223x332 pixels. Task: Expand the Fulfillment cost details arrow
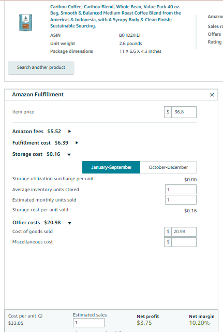click(77, 143)
